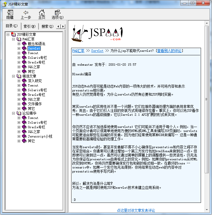Screen dimensions: 212x215
Task: Switch to the 索引 tab
Action: tap(29, 26)
